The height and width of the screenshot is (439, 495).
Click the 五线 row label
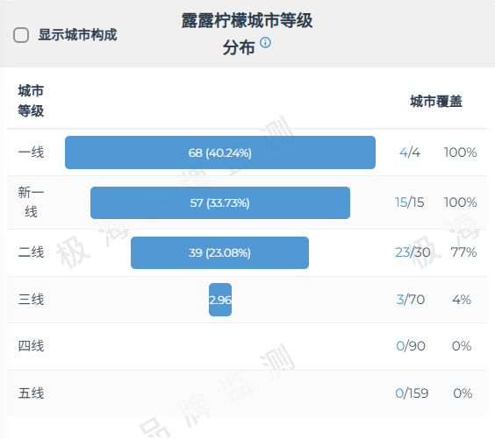[x=31, y=393]
